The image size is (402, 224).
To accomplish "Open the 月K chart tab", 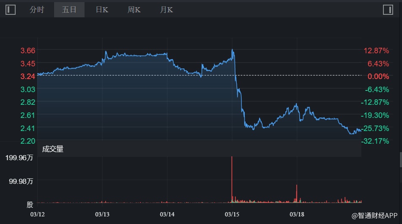I will (x=167, y=10).
